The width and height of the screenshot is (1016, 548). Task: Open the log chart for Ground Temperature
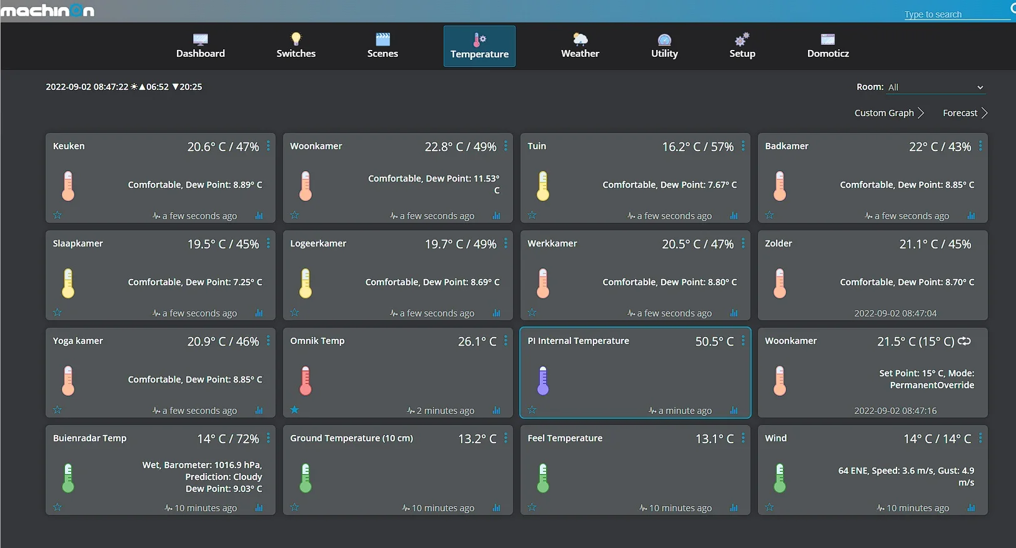pos(497,508)
